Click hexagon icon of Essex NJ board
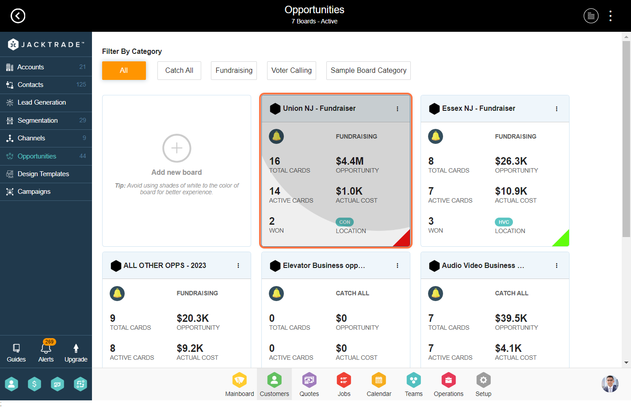 [x=434, y=109]
